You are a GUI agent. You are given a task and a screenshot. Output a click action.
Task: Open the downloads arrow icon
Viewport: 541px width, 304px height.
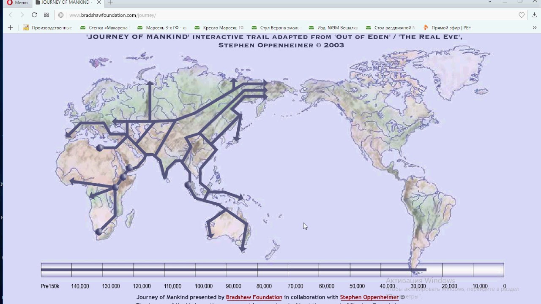tap(534, 15)
